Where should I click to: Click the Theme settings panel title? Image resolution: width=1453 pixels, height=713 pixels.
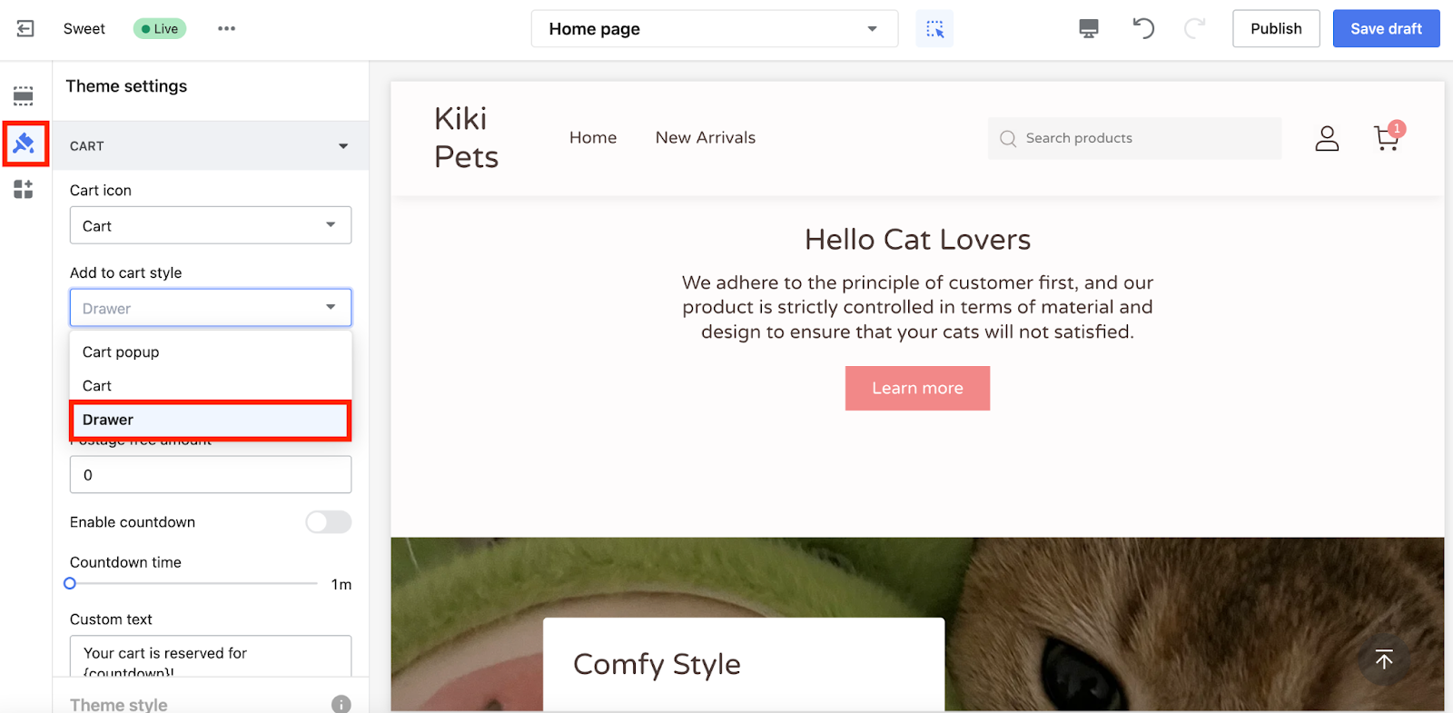[x=126, y=86]
